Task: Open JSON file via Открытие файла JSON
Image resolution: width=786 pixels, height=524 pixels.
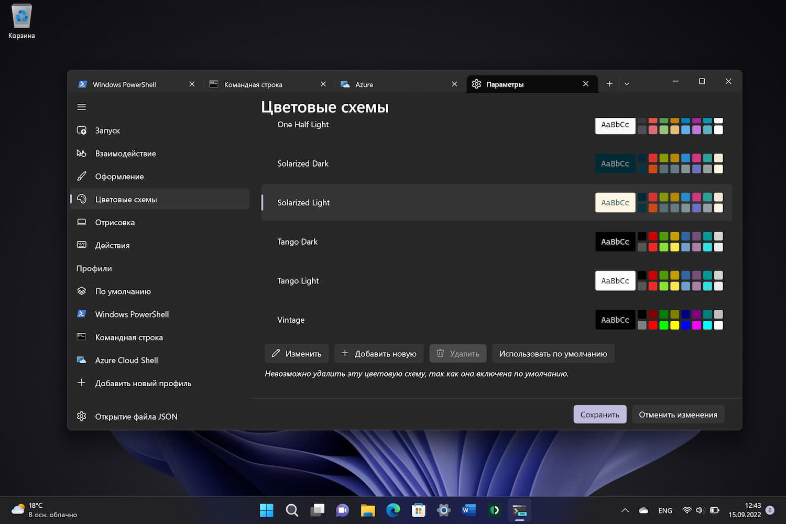Action: 136,417
